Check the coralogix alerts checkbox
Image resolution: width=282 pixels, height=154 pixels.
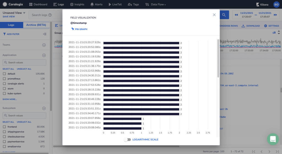[4, 84]
